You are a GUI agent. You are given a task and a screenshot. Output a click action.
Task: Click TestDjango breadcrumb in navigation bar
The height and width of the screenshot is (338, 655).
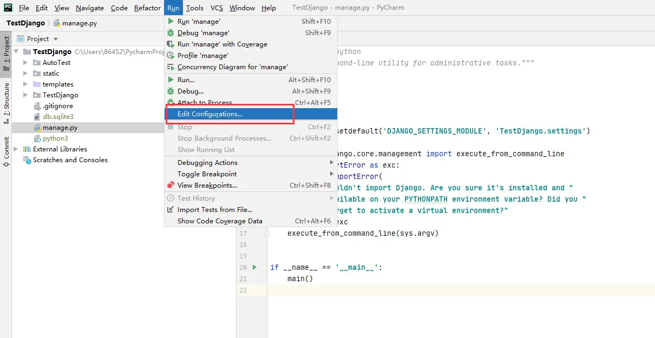[25, 23]
